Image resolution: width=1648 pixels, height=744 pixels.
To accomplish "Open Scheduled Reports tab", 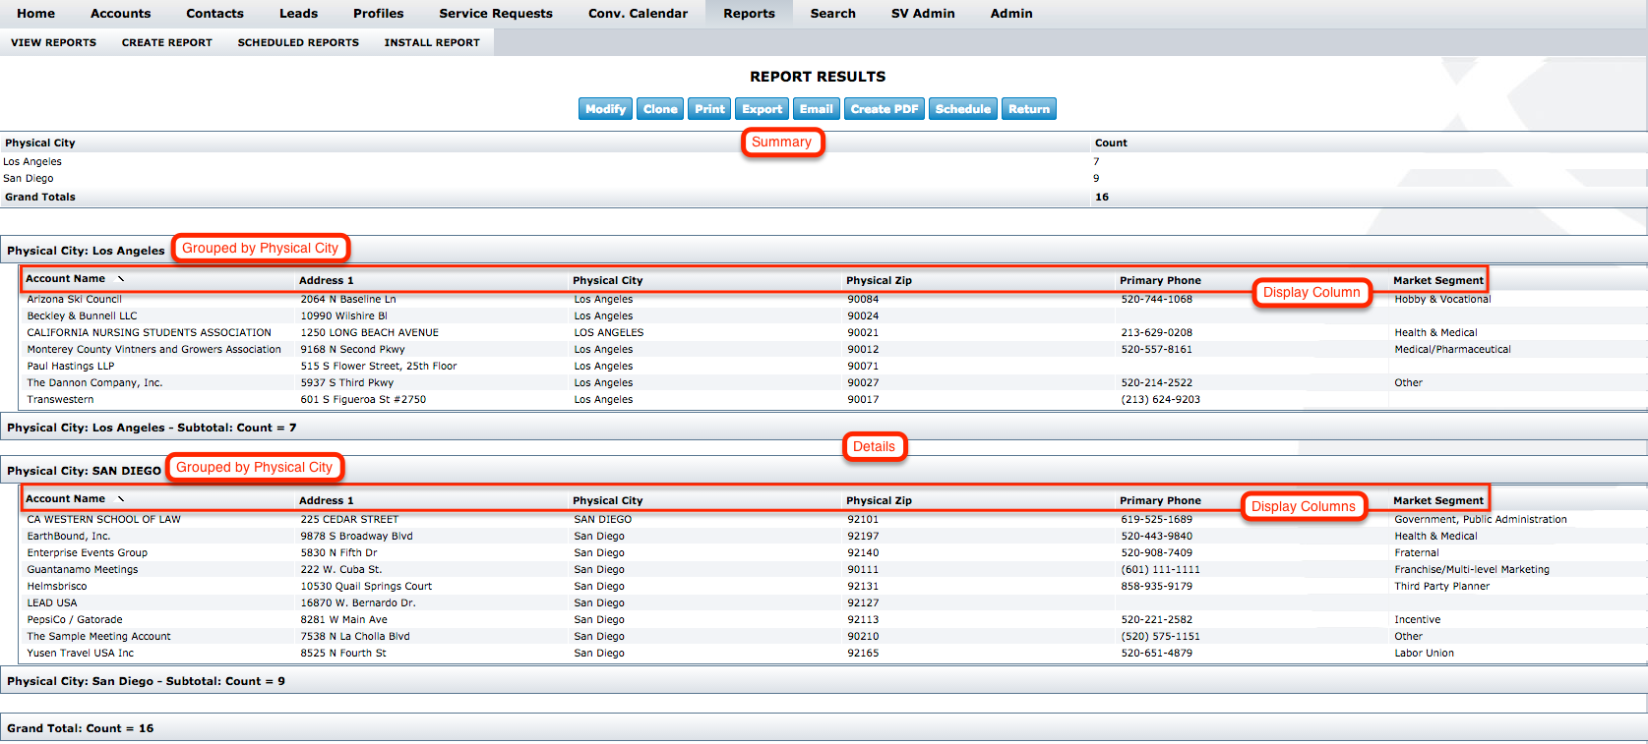I will [x=297, y=42].
